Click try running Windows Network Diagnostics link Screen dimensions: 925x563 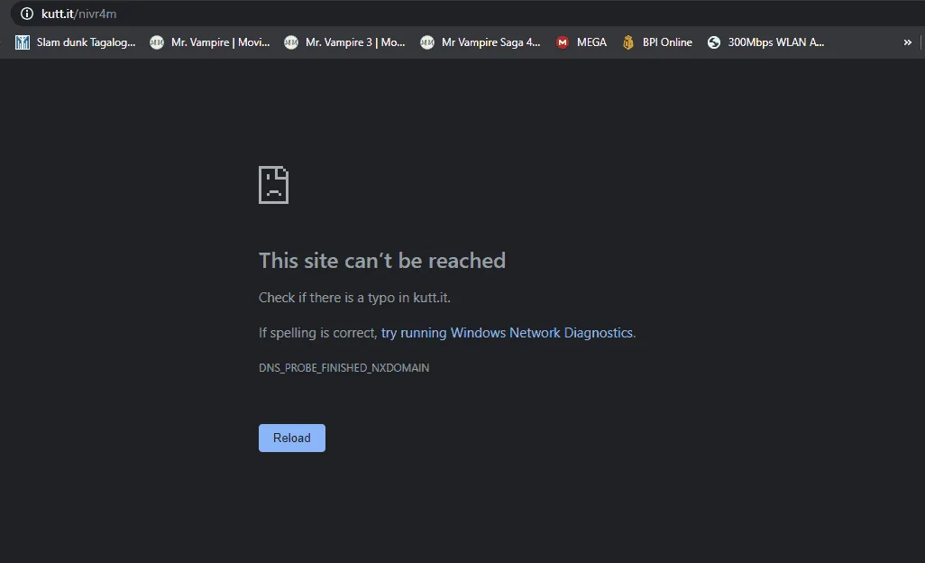click(x=507, y=333)
